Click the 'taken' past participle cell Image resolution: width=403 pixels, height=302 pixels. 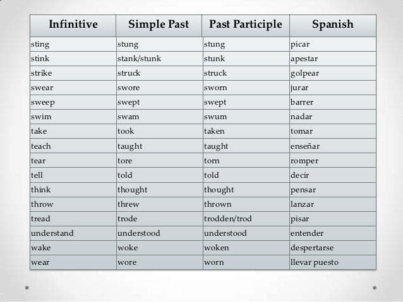[x=246, y=131]
